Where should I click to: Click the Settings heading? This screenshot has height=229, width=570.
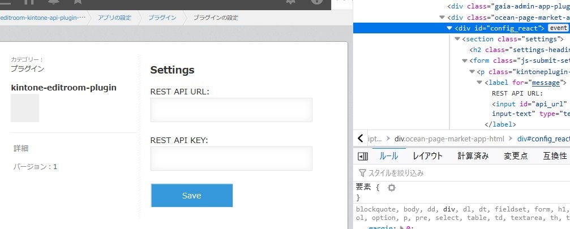coord(172,70)
